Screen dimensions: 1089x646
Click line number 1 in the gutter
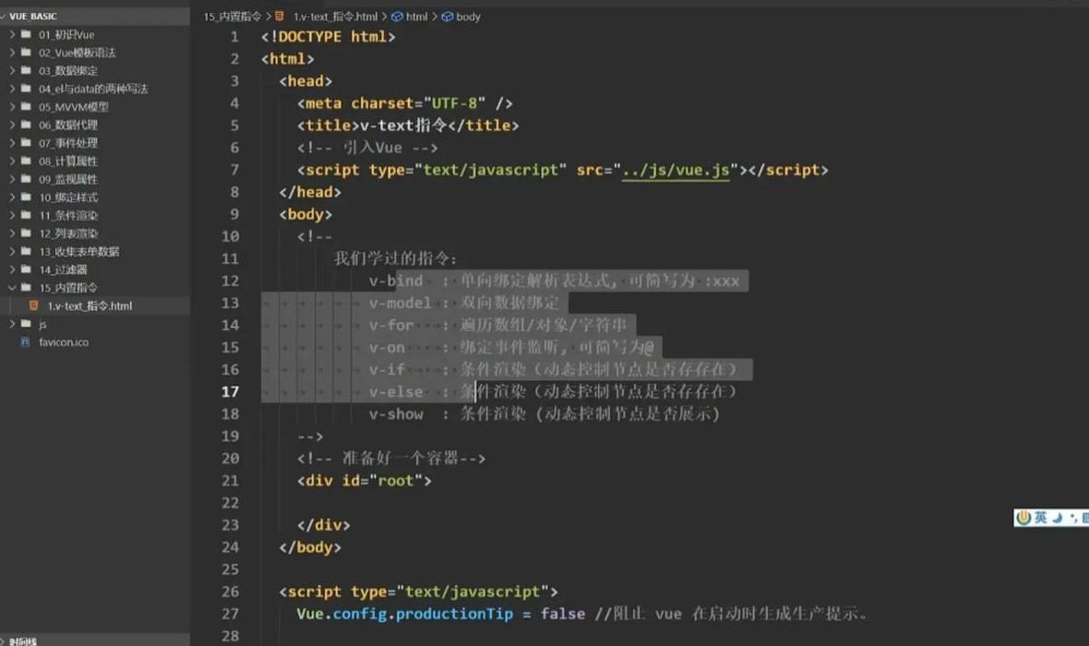[x=234, y=37]
